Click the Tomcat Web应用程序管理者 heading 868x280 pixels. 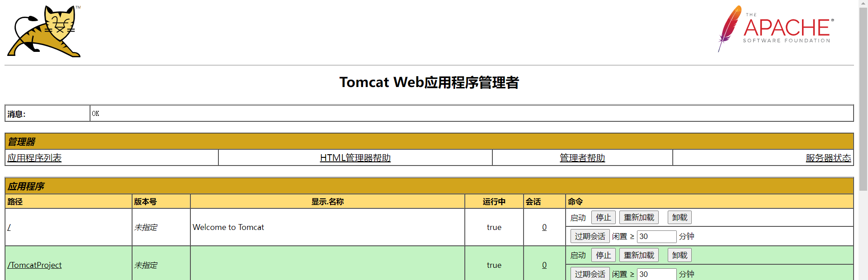click(x=429, y=82)
